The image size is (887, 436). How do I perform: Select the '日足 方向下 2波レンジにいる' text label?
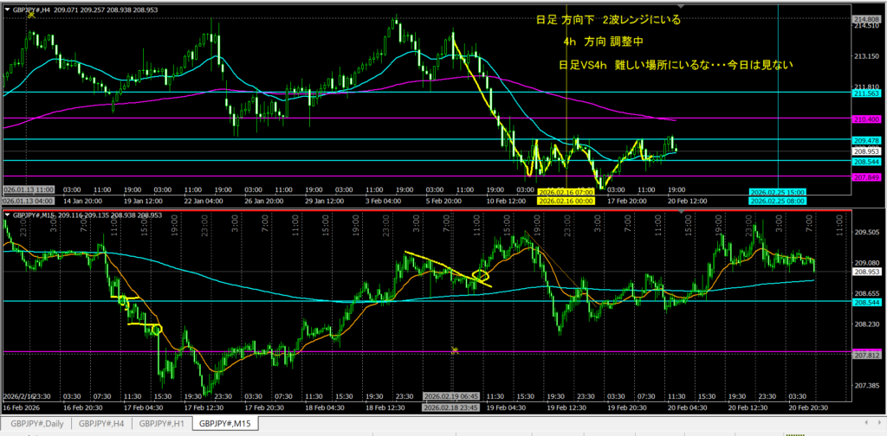click(x=609, y=21)
